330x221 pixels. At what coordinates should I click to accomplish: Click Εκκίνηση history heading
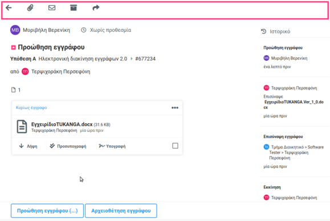pos(272,187)
